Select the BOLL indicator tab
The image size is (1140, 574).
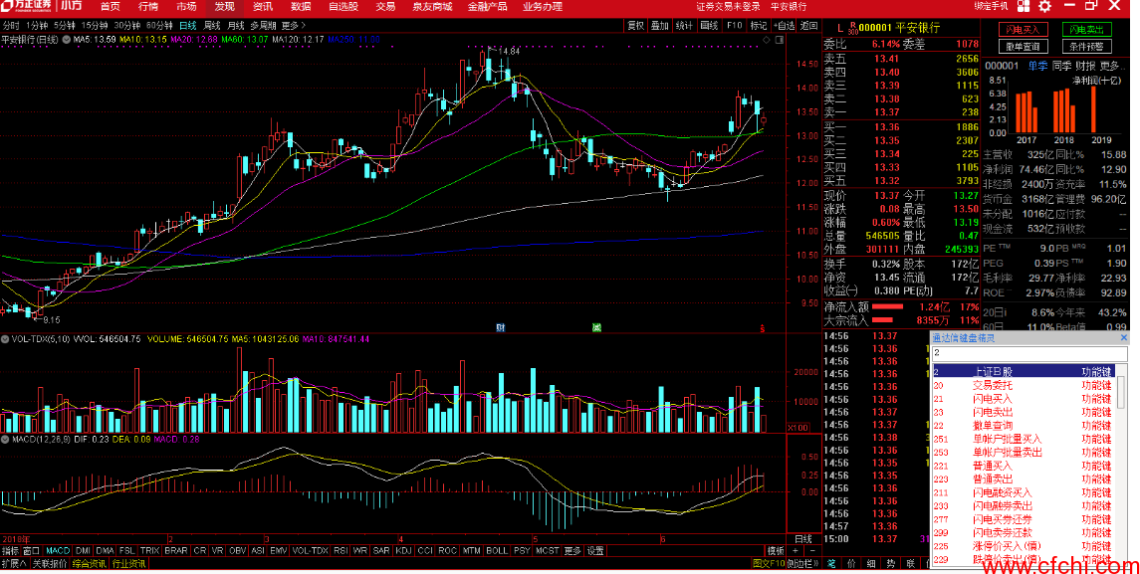pos(497,551)
